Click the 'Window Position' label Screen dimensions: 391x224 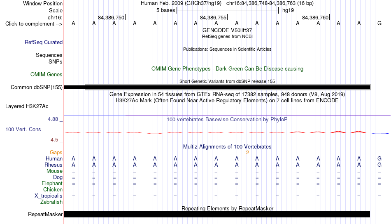pyautogui.click(x=43, y=3)
